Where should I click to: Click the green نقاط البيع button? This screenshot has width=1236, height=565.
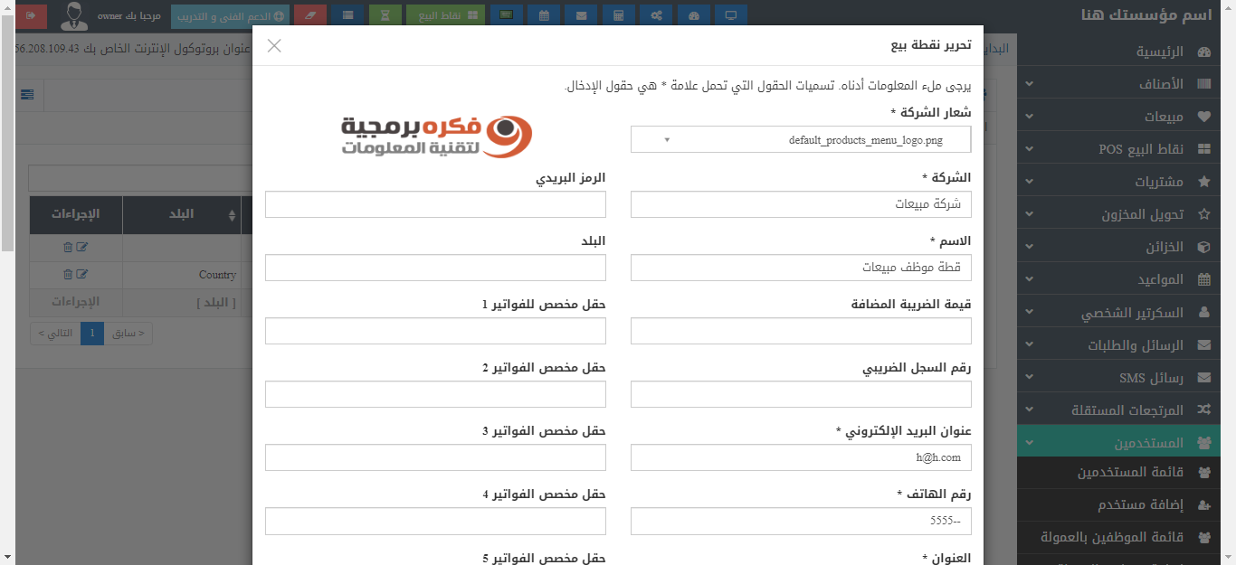click(446, 15)
